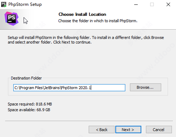
Task: Close the PhpStorm Setup window
Action: pos(168,4)
